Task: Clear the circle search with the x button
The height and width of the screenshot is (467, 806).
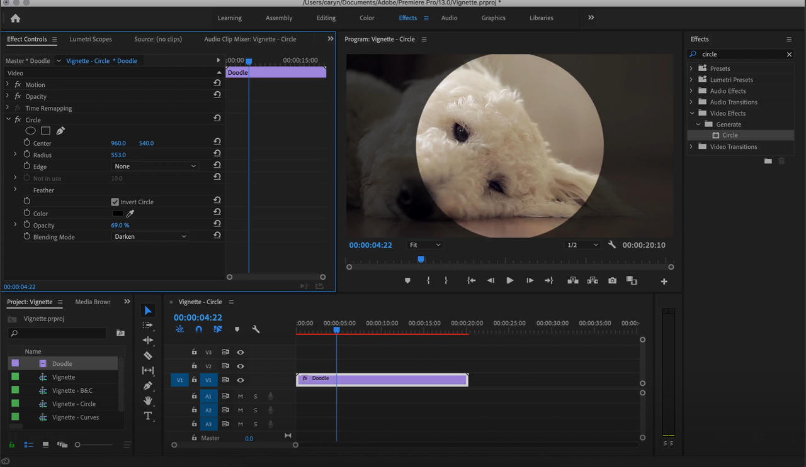Action: point(789,54)
